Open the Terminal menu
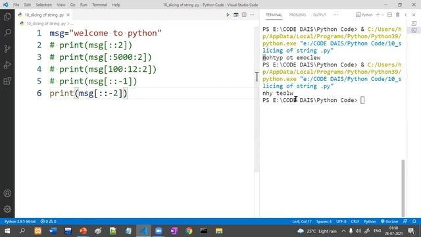The image size is (421, 237). [99, 5]
